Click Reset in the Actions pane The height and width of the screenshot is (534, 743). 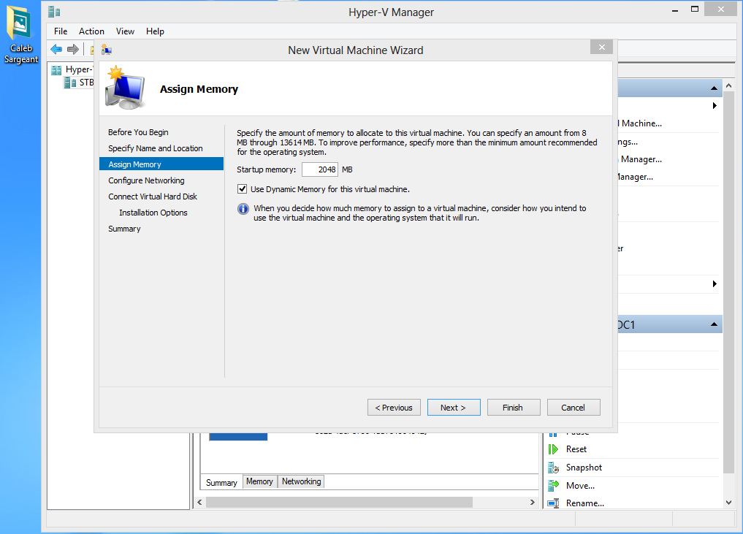[576, 449]
